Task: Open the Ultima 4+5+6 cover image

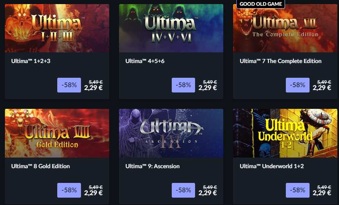Action: 171,28
